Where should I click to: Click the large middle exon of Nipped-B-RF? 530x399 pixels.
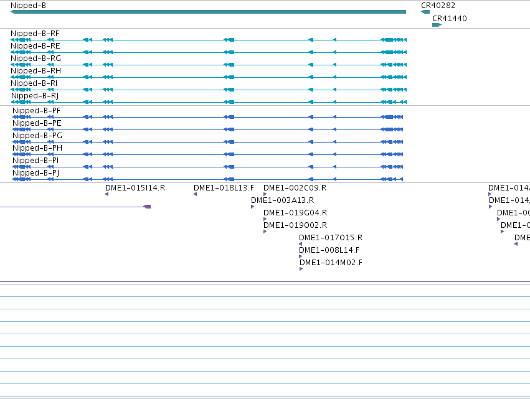tap(231, 40)
